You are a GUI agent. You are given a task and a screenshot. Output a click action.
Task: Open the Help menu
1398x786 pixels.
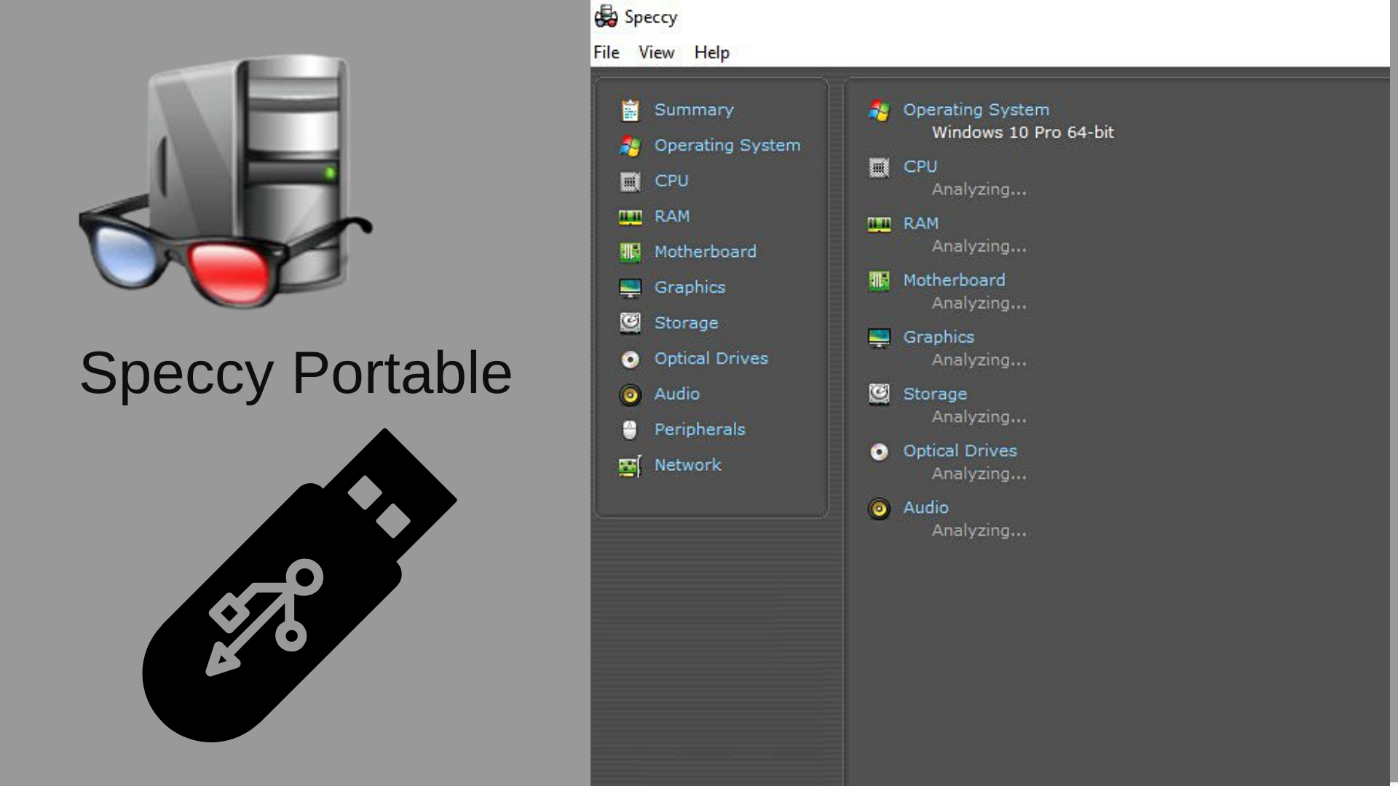coord(711,52)
